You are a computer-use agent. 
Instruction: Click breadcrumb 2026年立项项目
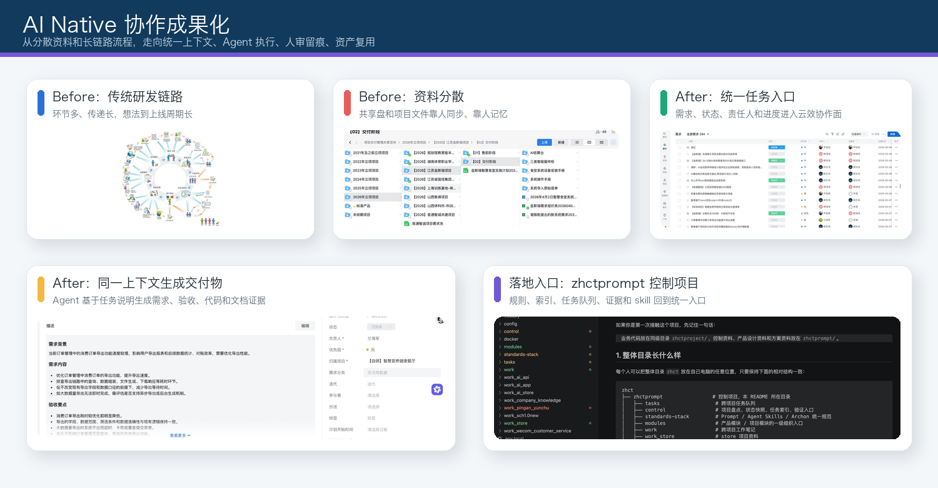(414, 143)
